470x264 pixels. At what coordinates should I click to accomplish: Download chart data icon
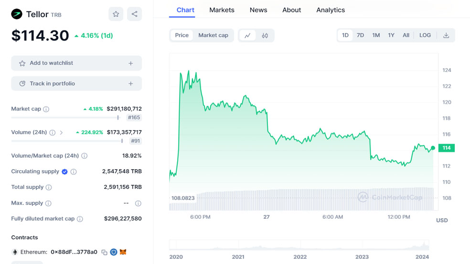click(x=446, y=35)
